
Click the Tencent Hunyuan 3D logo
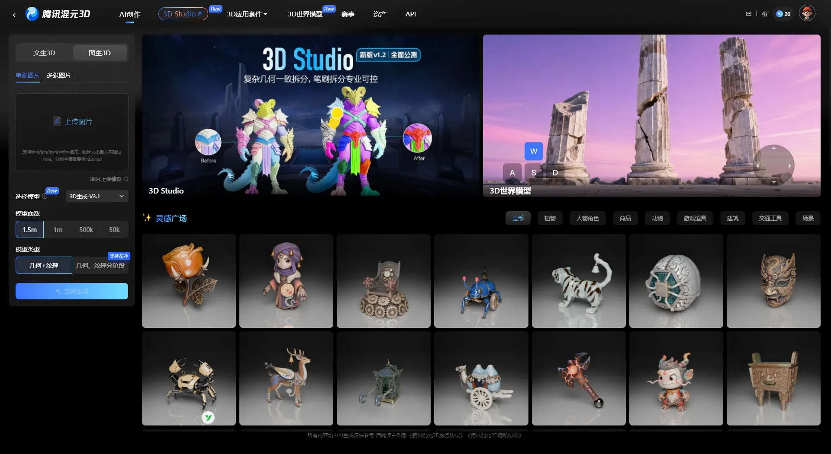[58, 14]
